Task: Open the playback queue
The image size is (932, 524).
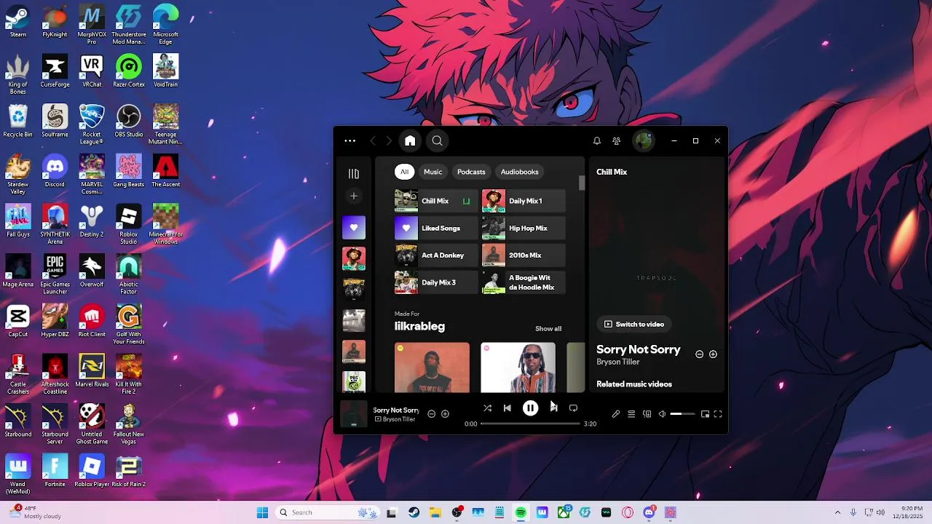Action: tap(631, 414)
